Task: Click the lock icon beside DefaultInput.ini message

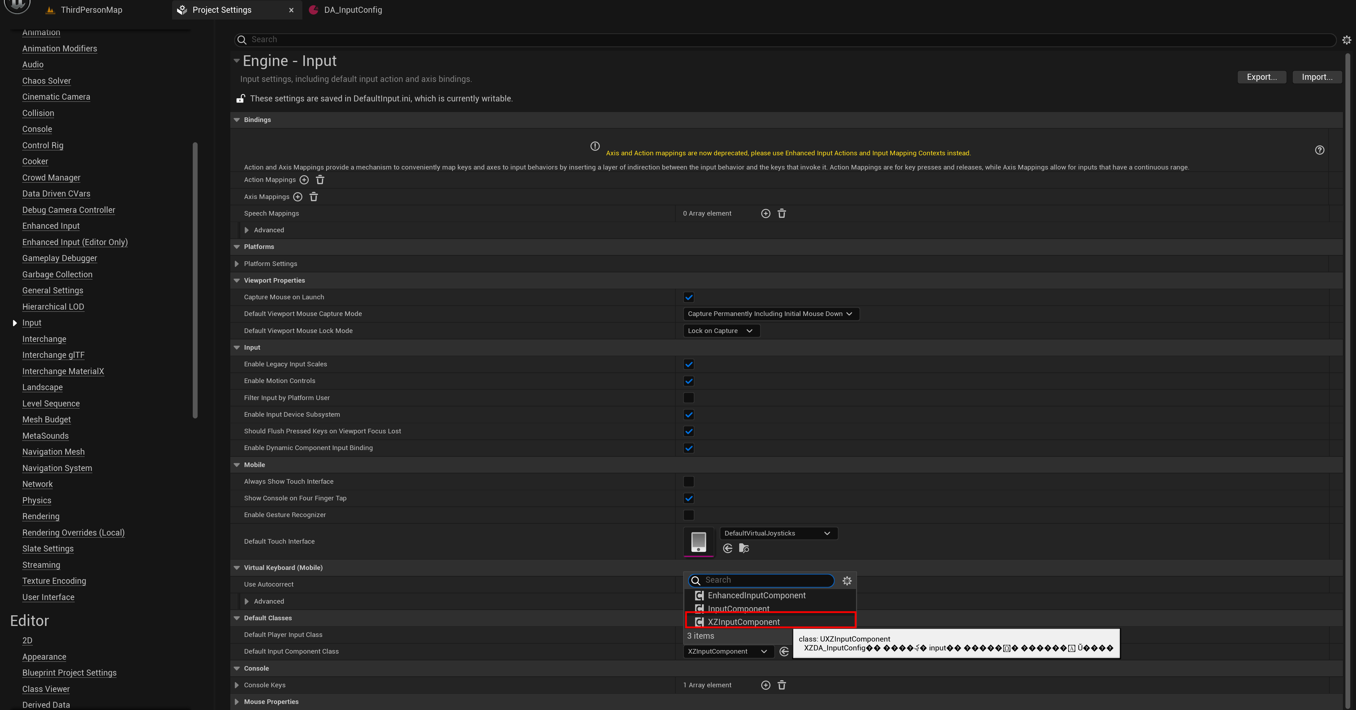Action: click(241, 98)
